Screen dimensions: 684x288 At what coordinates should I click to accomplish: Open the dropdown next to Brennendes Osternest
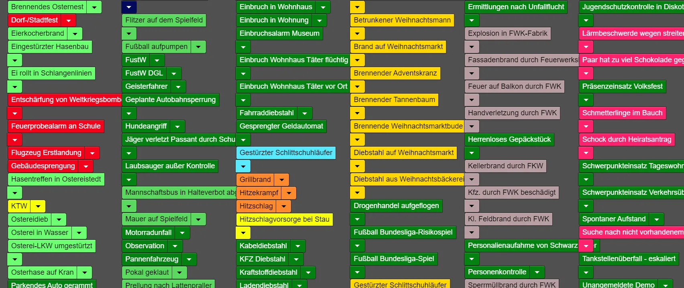pos(94,7)
